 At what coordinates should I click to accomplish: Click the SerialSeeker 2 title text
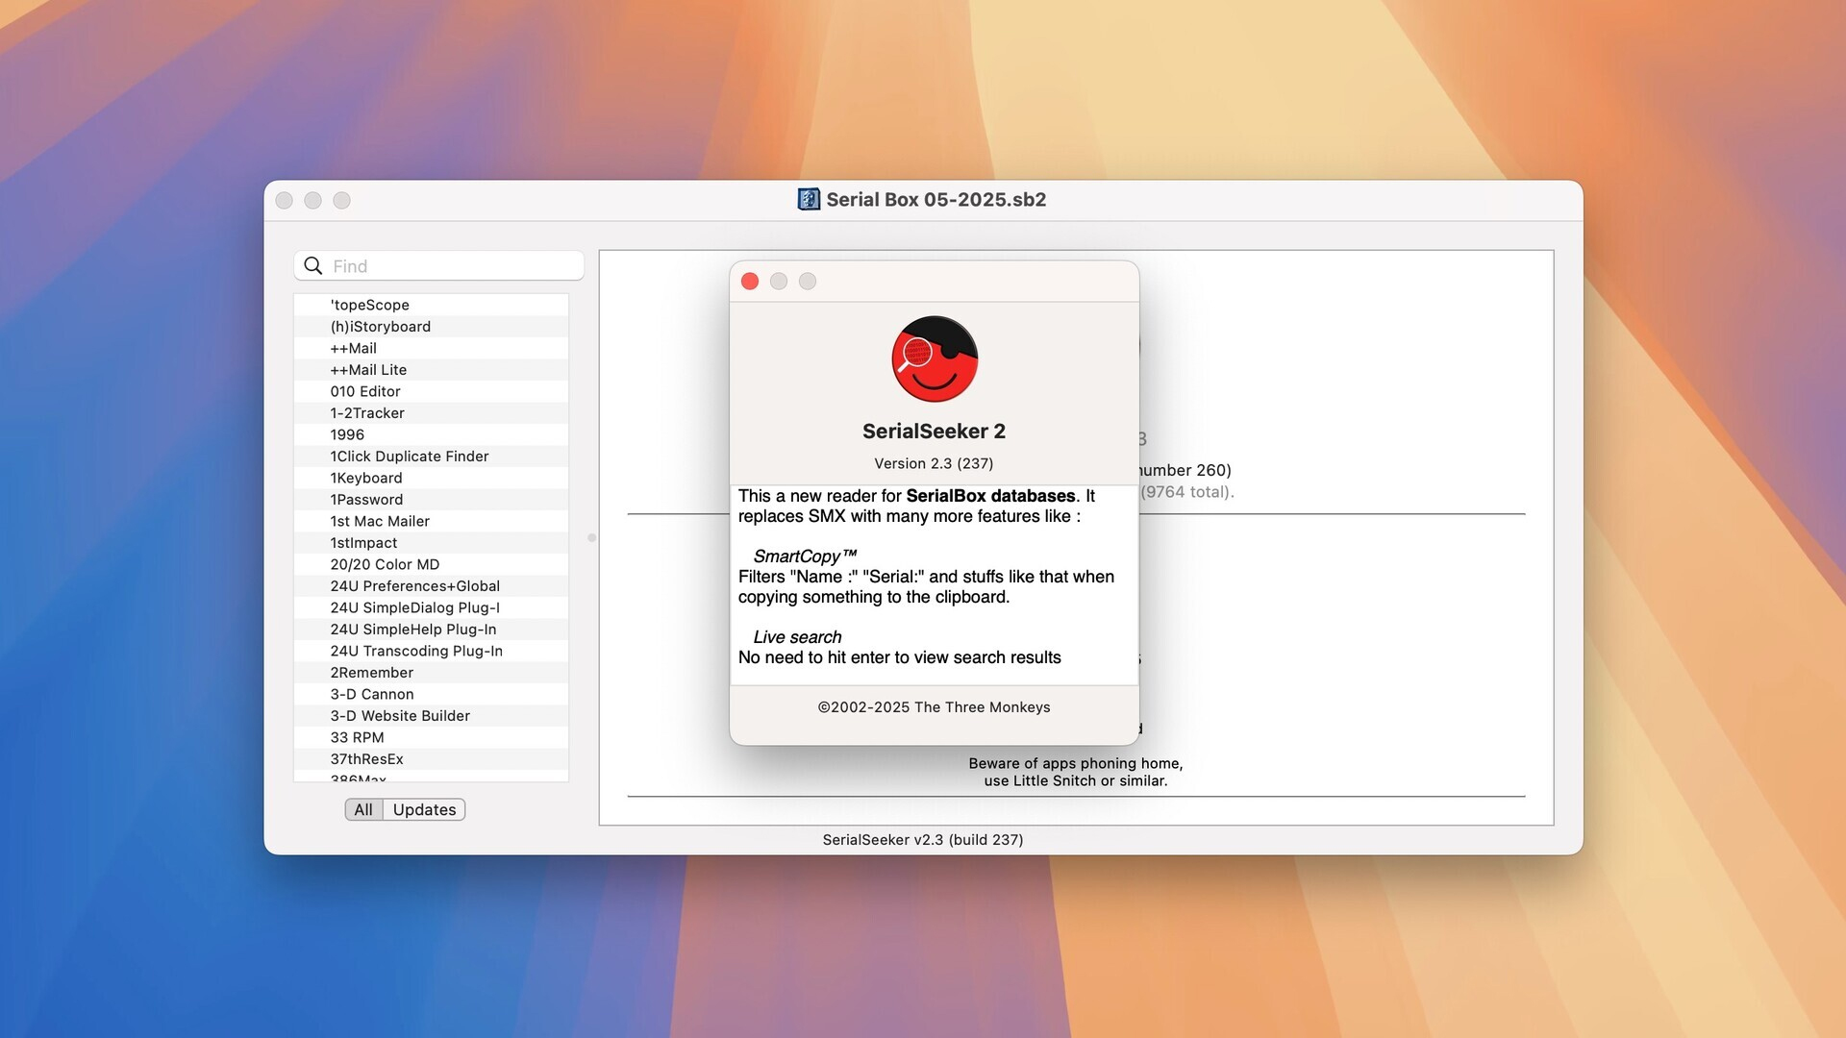[x=934, y=432]
